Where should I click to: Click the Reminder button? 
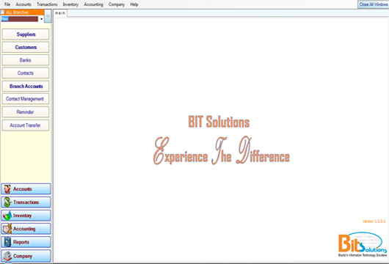[x=26, y=112]
